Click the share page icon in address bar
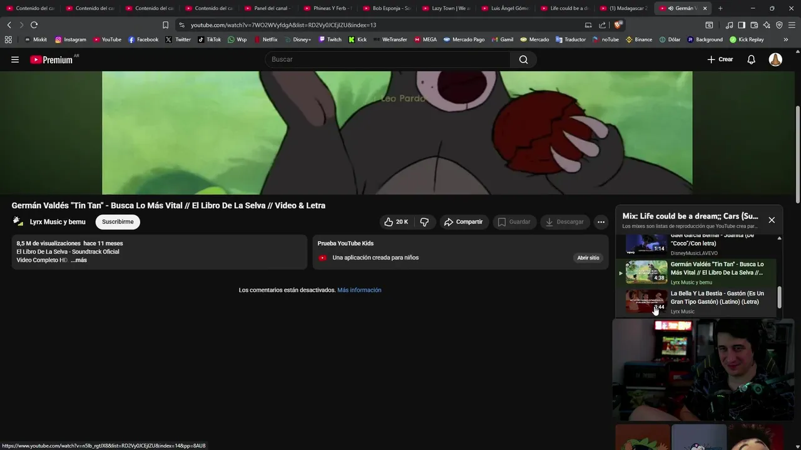The height and width of the screenshot is (450, 801). 602,25
